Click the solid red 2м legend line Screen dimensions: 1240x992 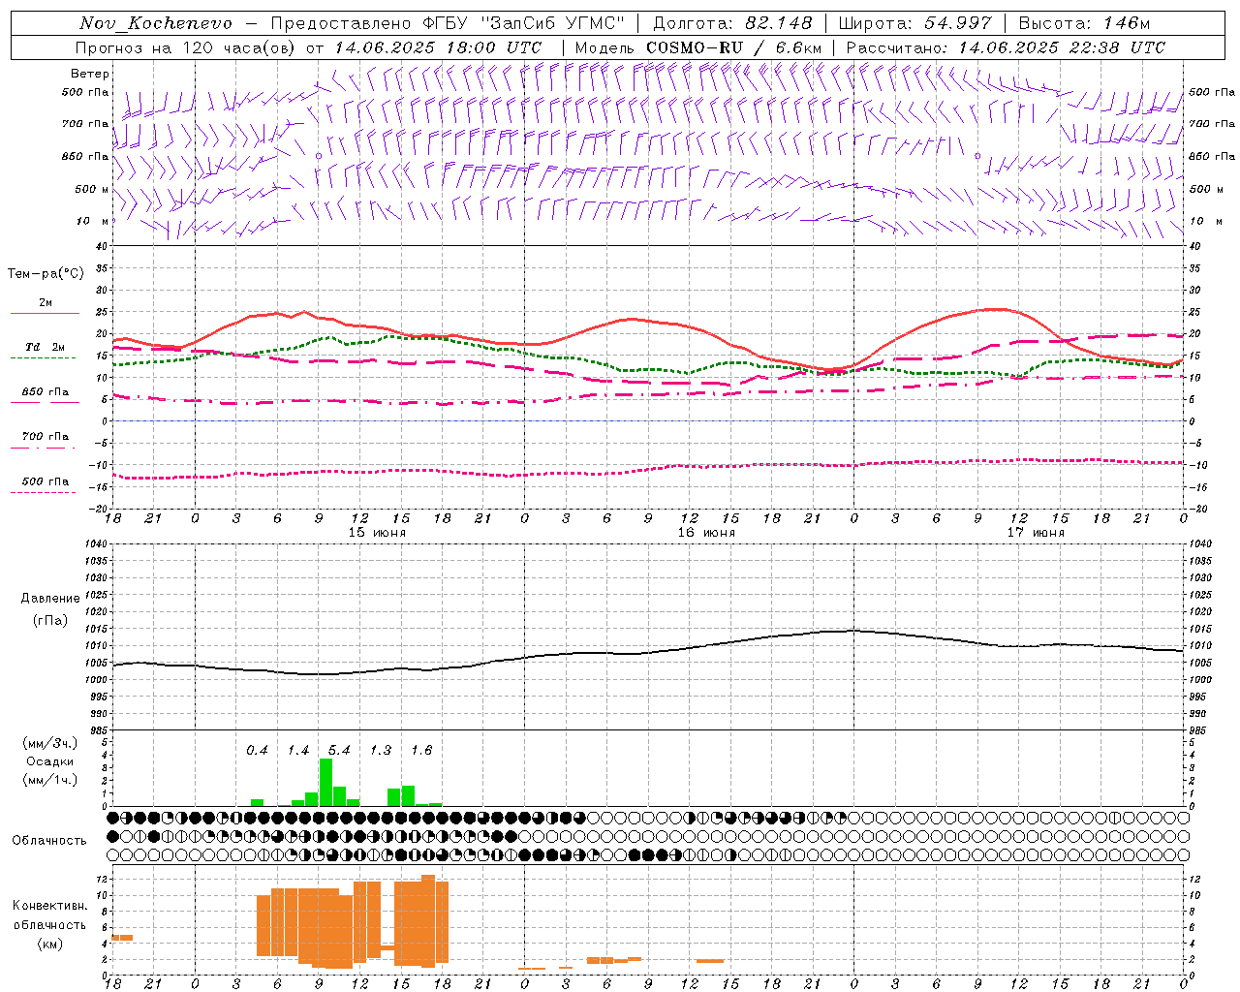coord(45,314)
